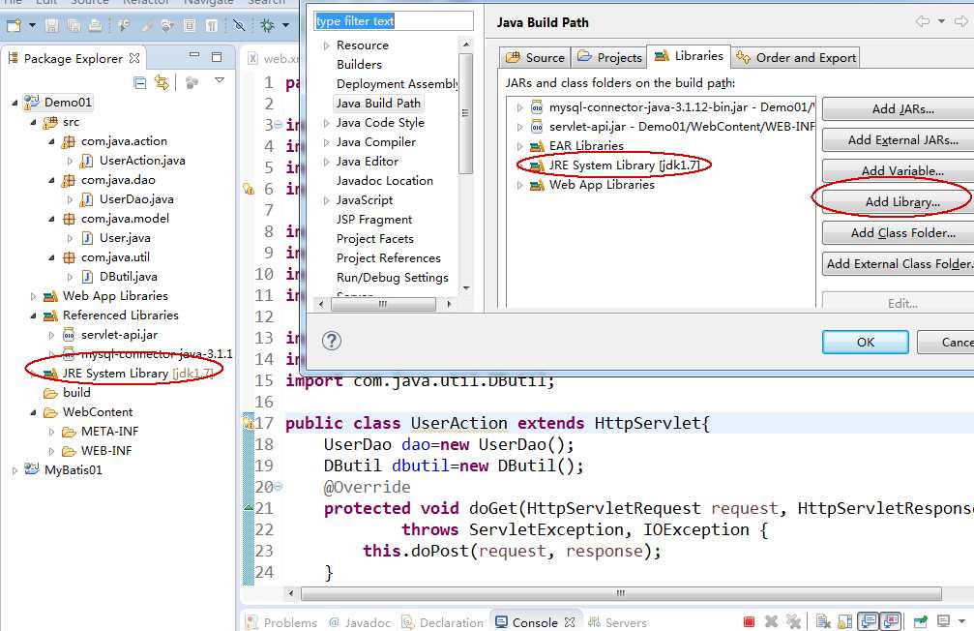
Task: Collapse the Demo01 project node
Action: pos(15,103)
